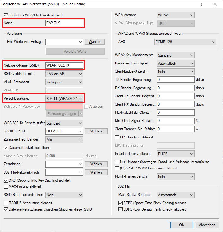Toggle LBS-Tracking aktiviert checkbox
This screenshot has height=232, width=223.
118,137
